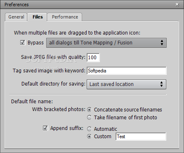Image resolution: width=184 pixels, height=153 pixels.
Task: Open the 'all dialogs till Tone Mapping' dropdown
Action: (x=106, y=43)
